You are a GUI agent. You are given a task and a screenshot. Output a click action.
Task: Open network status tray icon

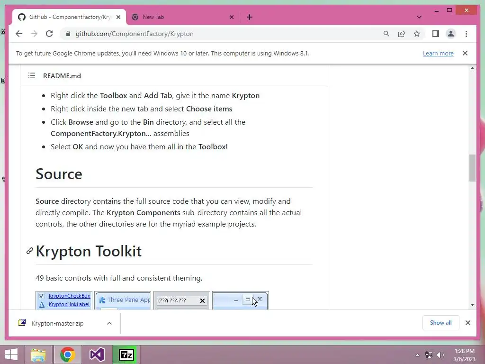pos(429,355)
